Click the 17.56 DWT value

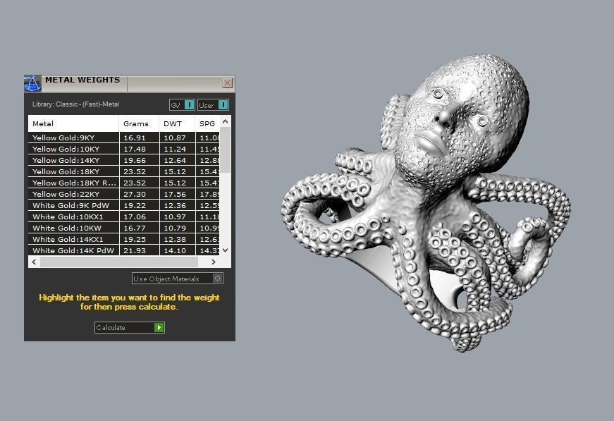[175, 194]
